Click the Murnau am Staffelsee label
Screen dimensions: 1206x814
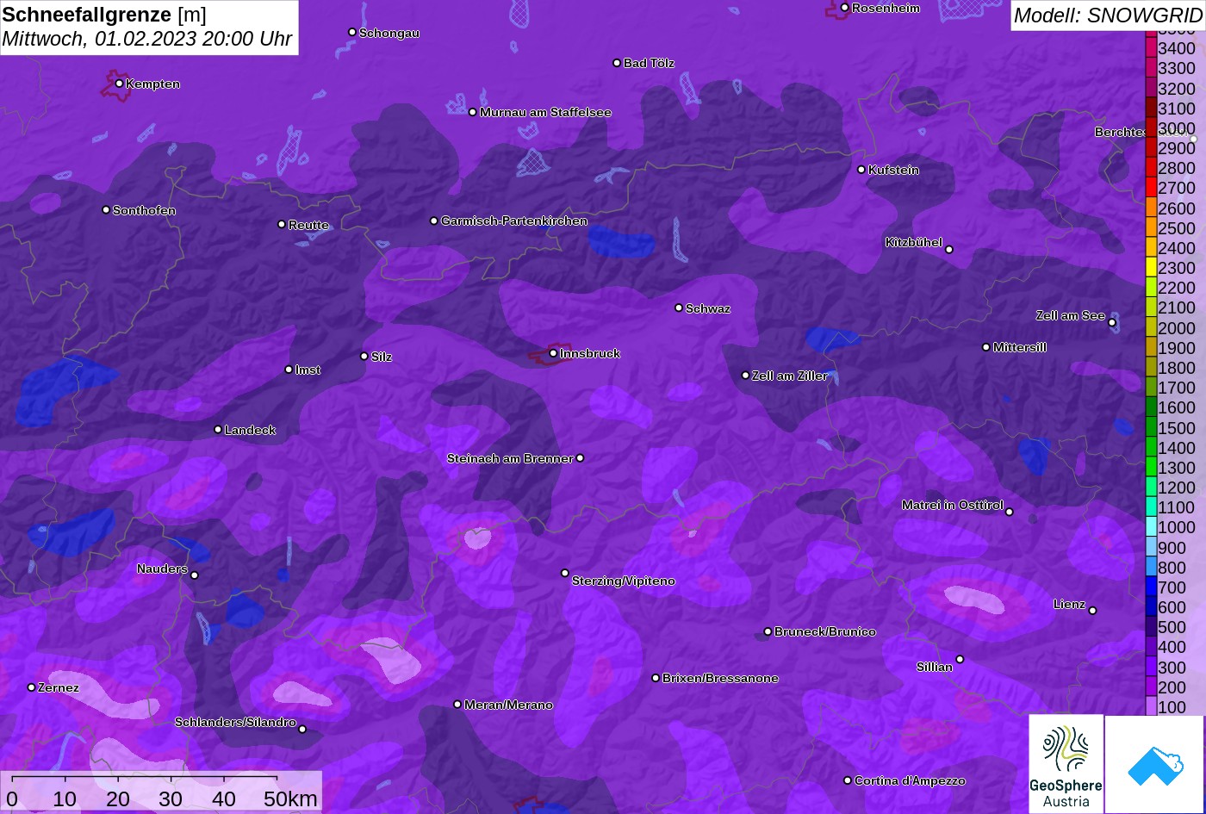tap(545, 113)
